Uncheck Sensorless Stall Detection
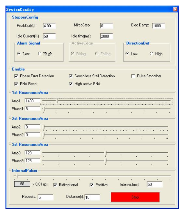The image size is (194, 212). [x=71, y=76]
